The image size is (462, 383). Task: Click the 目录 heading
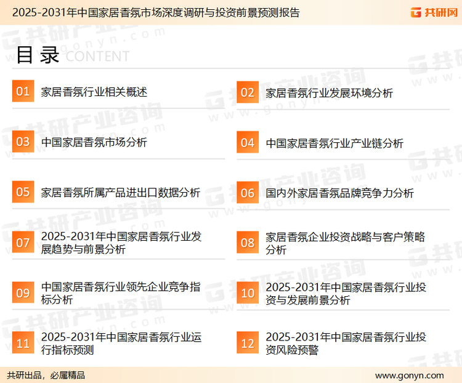(38, 55)
